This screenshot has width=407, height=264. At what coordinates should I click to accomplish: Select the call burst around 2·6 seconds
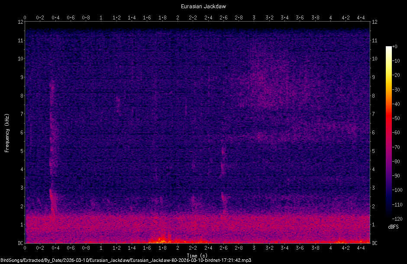222,181
